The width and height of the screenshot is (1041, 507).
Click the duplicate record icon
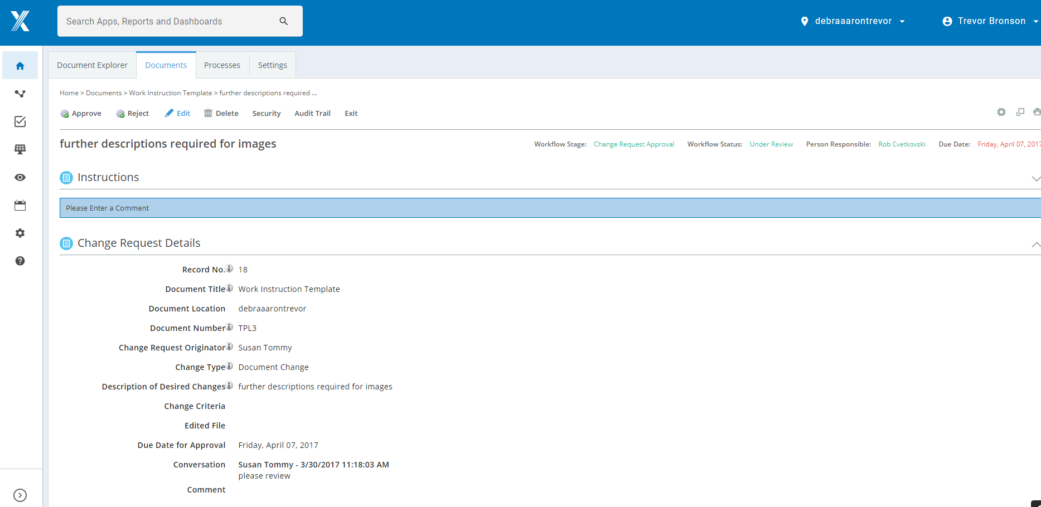coord(1021,112)
